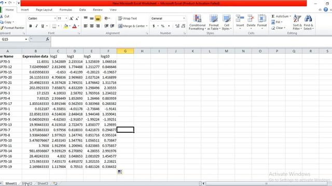Apply Accounting dollar number format

pos(154,26)
